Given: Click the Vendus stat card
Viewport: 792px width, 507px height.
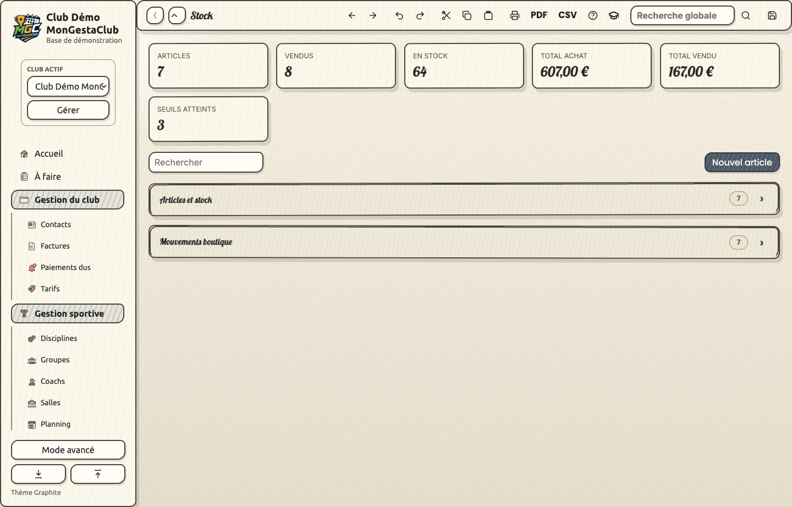Looking at the screenshot, I should (x=336, y=65).
